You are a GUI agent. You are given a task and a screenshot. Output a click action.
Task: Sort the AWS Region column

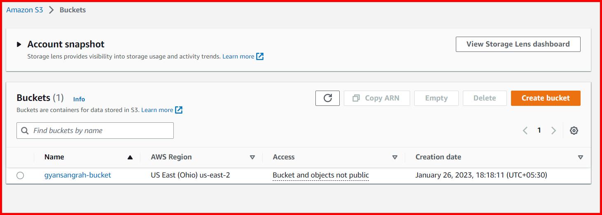point(252,157)
